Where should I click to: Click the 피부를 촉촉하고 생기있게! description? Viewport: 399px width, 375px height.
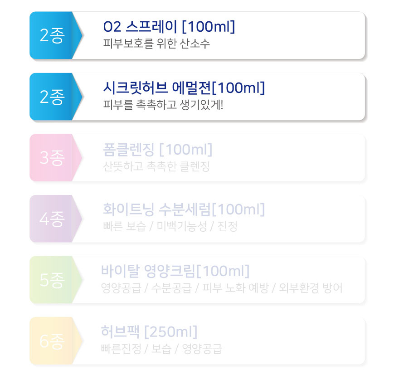[x=163, y=106]
